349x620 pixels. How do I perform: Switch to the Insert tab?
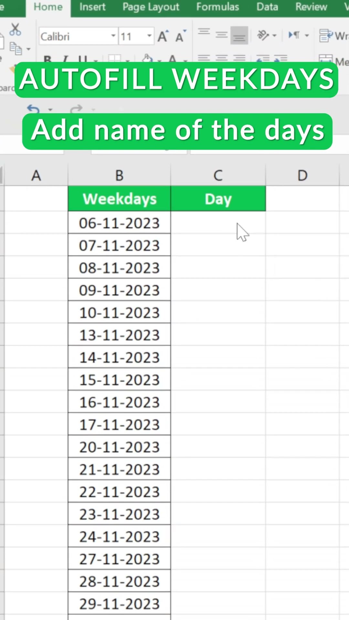click(92, 7)
